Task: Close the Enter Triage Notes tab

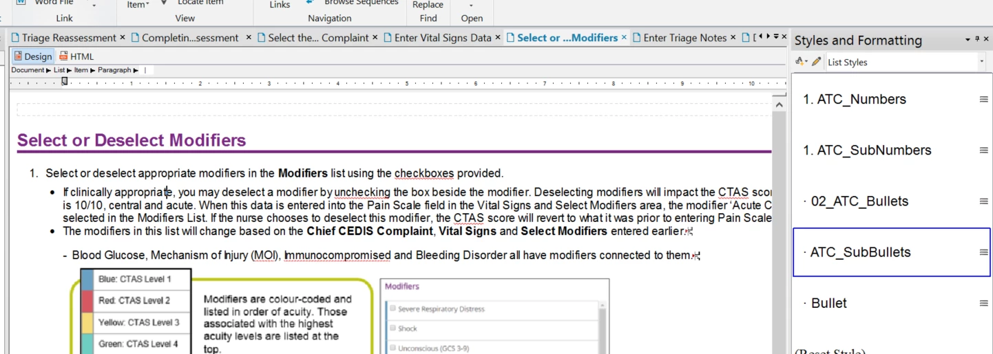Action: [733, 37]
